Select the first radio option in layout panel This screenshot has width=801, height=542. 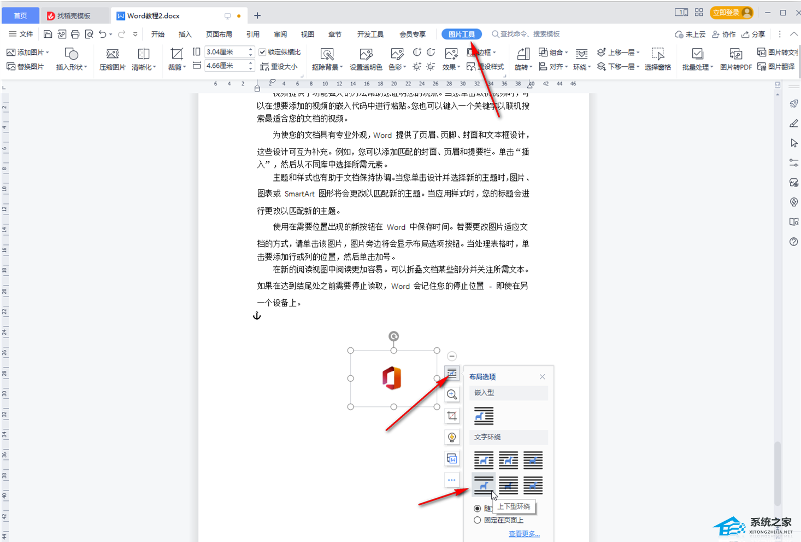[x=478, y=508]
